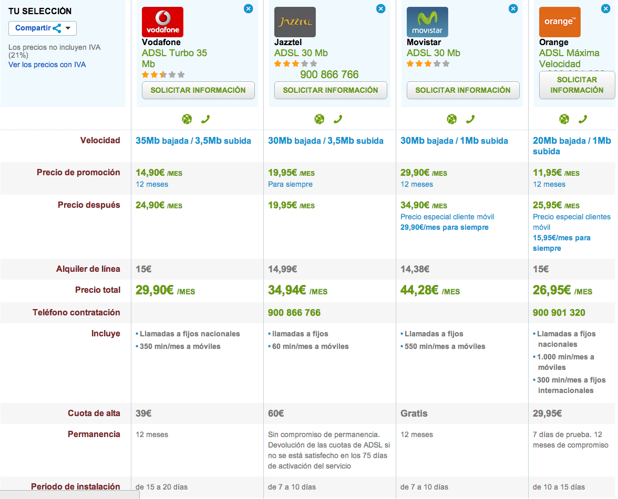618x499 pixels.
Task: Remove Movistar column using its X icon
Action: 513,8
